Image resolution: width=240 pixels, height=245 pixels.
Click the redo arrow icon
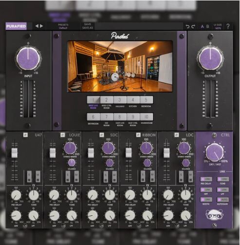193,27
